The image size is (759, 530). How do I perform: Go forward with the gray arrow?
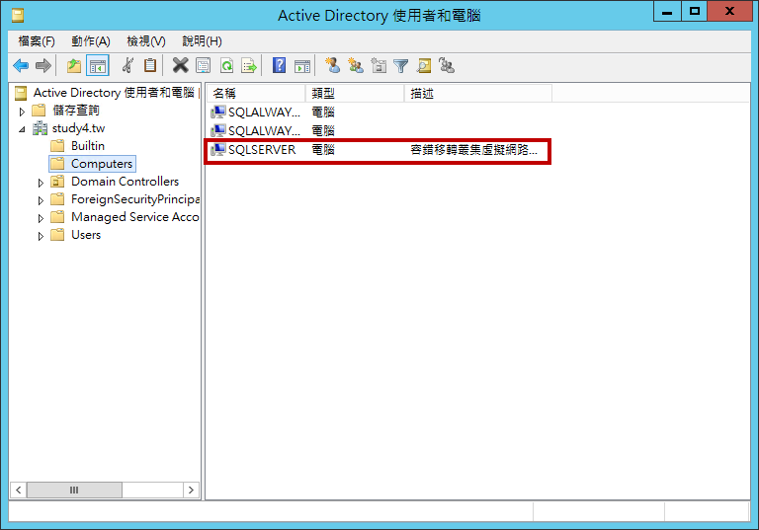pyautogui.click(x=43, y=65)
